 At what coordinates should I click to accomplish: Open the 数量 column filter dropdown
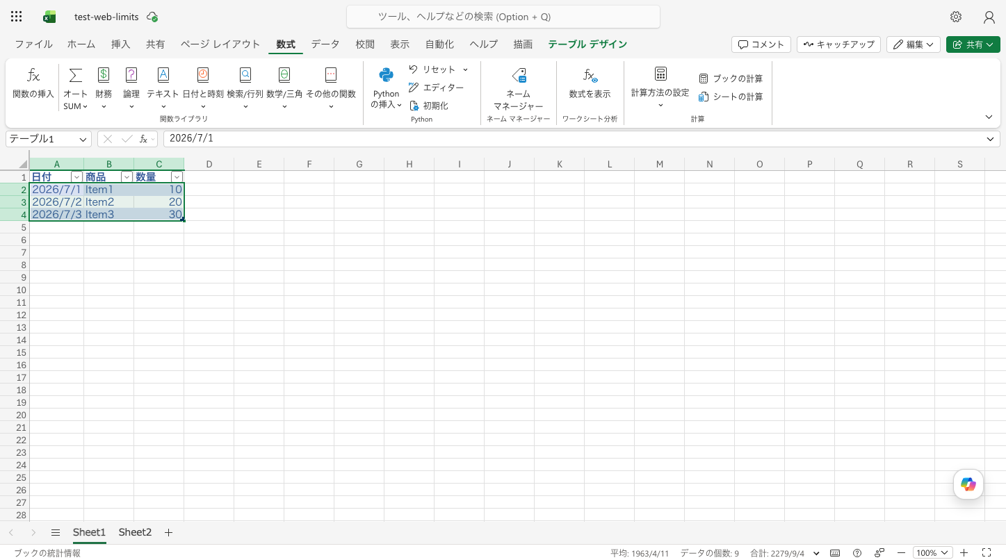[177, 177]
